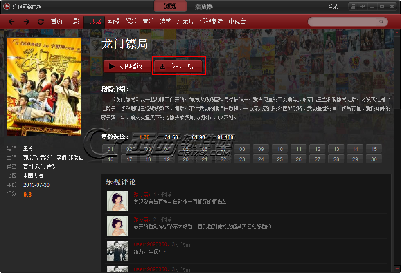Open the 动漫 category
401x273 pixels.
pos(114,21)
